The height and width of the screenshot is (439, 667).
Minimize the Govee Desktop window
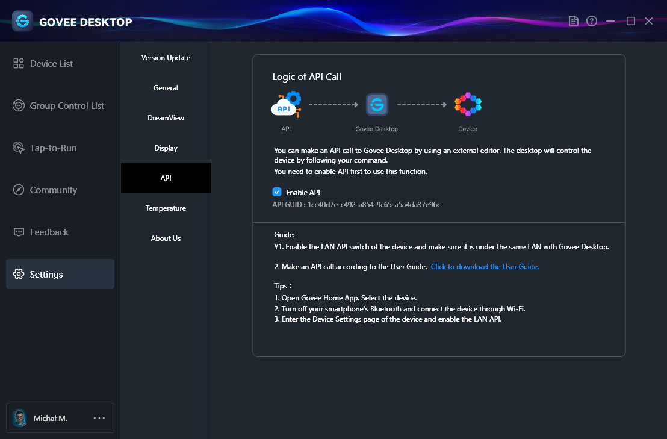click(x=610, y=21)
